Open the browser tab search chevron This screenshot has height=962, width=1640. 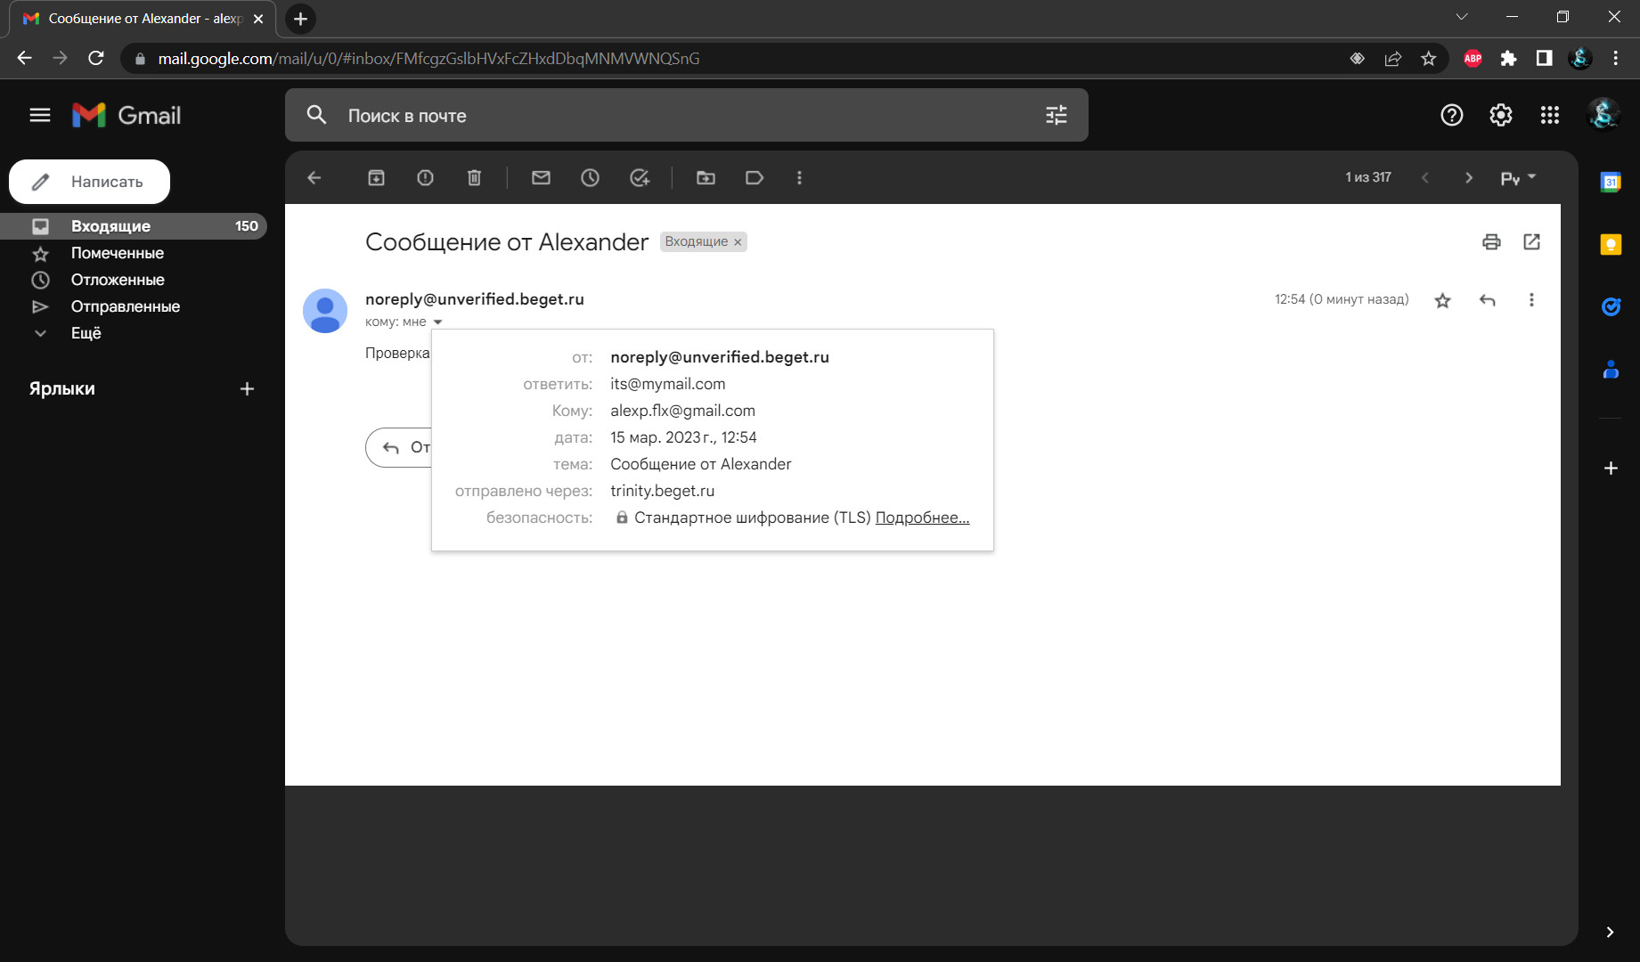[1462, 17]
